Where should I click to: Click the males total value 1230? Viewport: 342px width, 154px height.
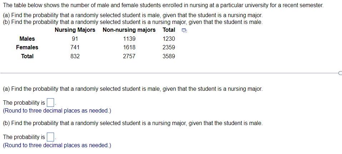pyautogui.click(x=169, y=39)
